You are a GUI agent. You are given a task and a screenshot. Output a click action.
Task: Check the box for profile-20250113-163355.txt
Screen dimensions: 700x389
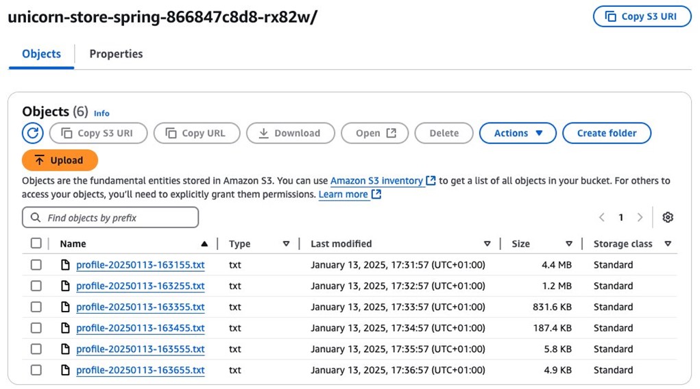[36, 307]
